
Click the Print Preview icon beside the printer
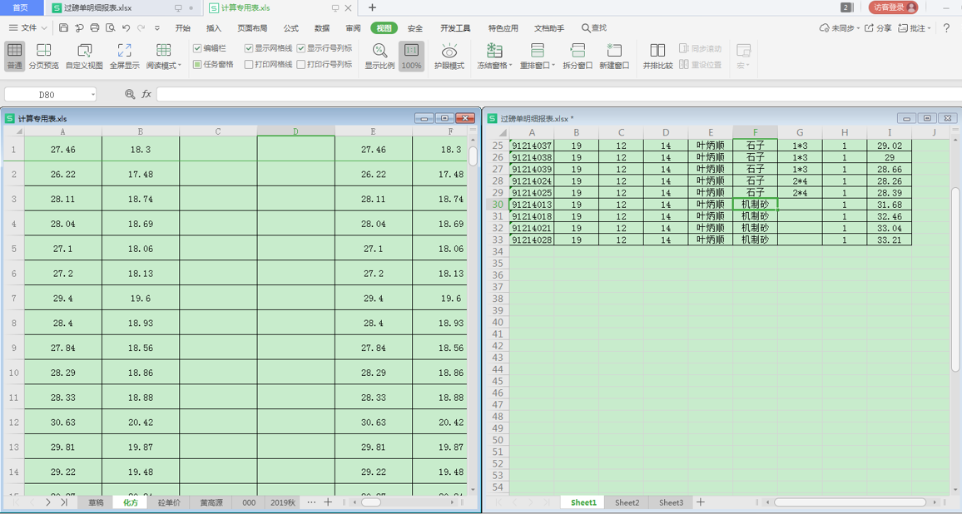(111, 27)
